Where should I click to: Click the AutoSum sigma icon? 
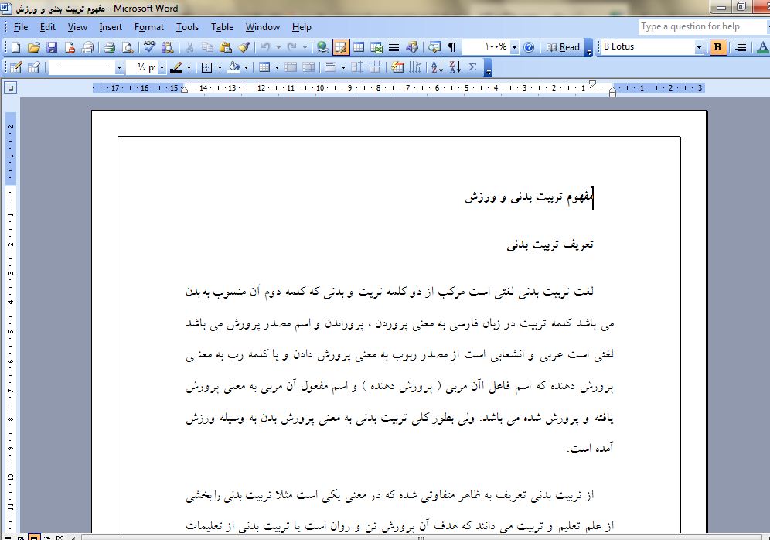(473, 67)
